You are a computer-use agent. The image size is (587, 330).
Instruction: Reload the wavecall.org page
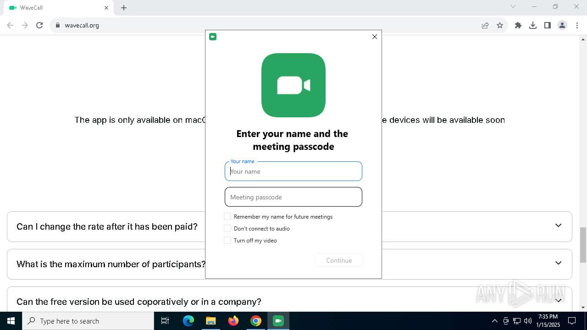(39, 25)
